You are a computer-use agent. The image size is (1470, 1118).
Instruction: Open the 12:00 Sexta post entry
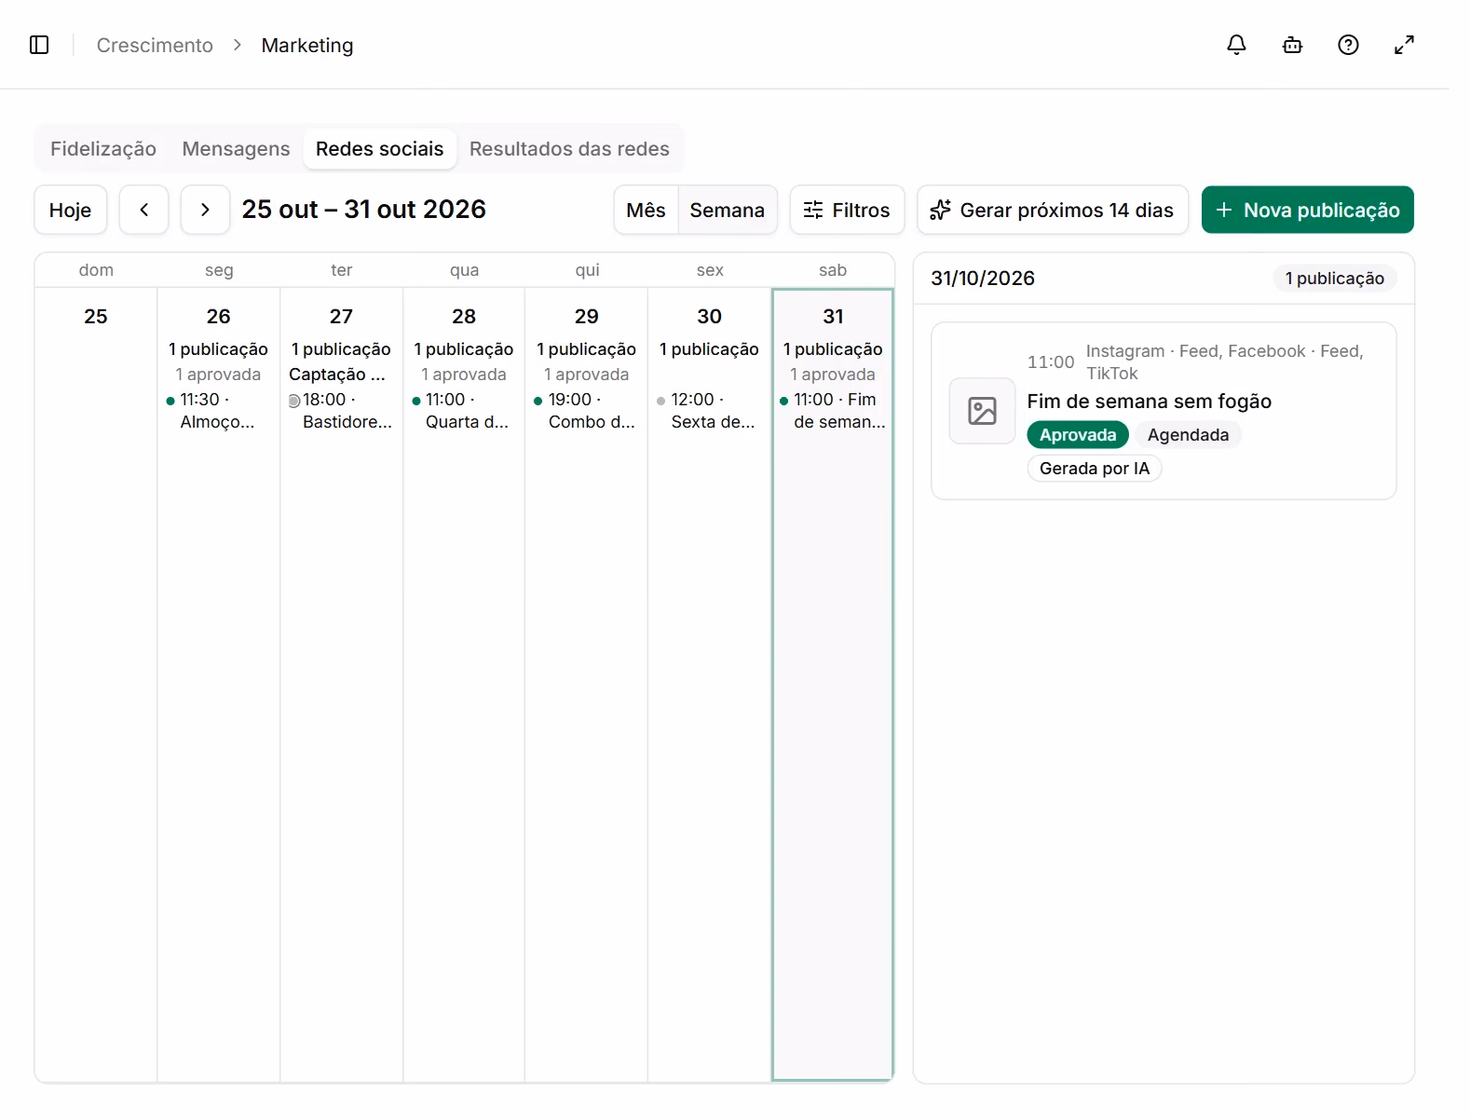coord(708,411)
